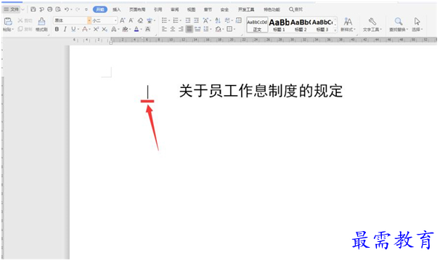Screen dimensions: 440x263
Task: Click the text effects outlined A icon
Action: click(115, 29)
